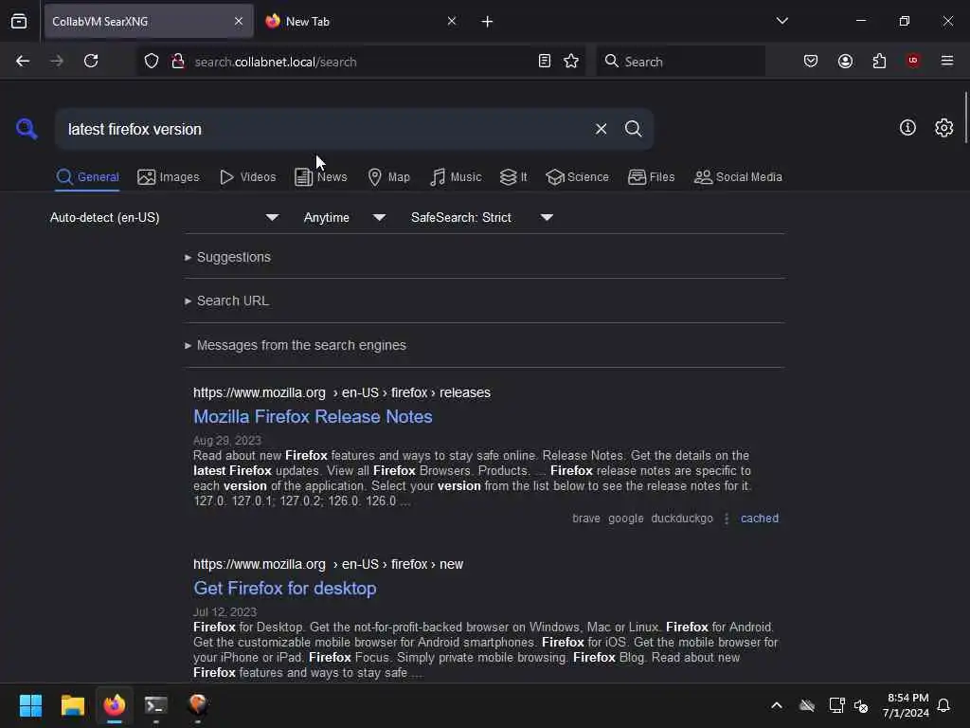Submit search with magnifier button
970x728 pixels.
pos(634,129)
